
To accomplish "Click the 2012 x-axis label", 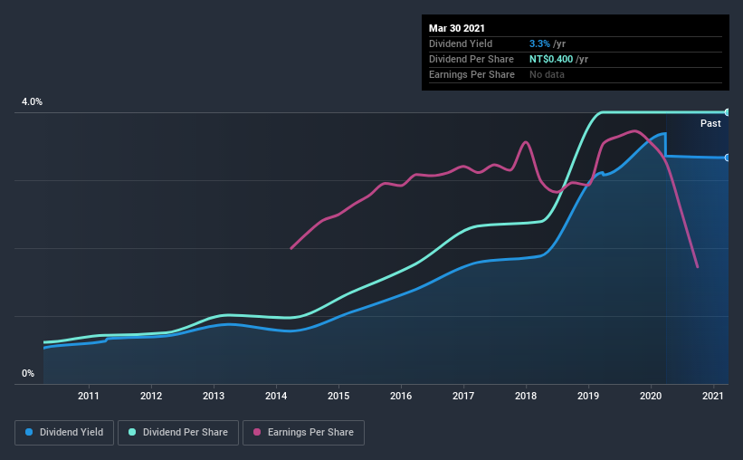I will (151, 396).
